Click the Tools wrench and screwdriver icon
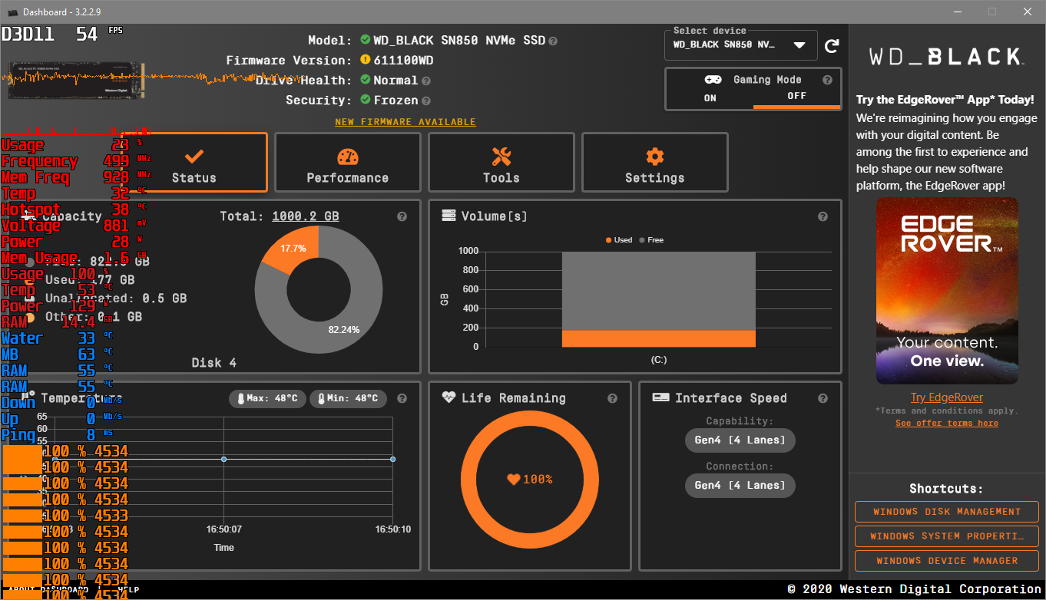This screenshot has width=1046, height=600. pyautogui.click(x=501, y=157)
